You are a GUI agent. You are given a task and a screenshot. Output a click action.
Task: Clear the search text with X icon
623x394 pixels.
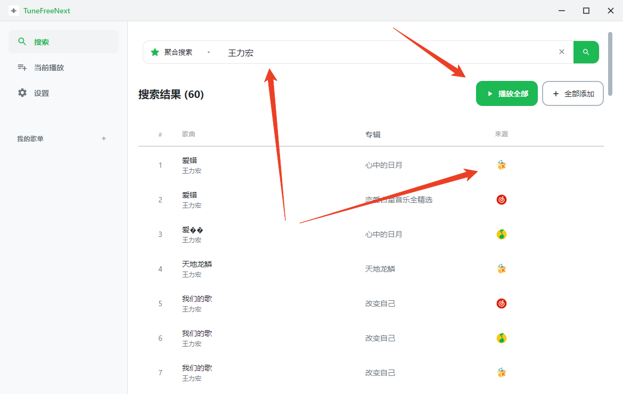(x=561, y=52)
